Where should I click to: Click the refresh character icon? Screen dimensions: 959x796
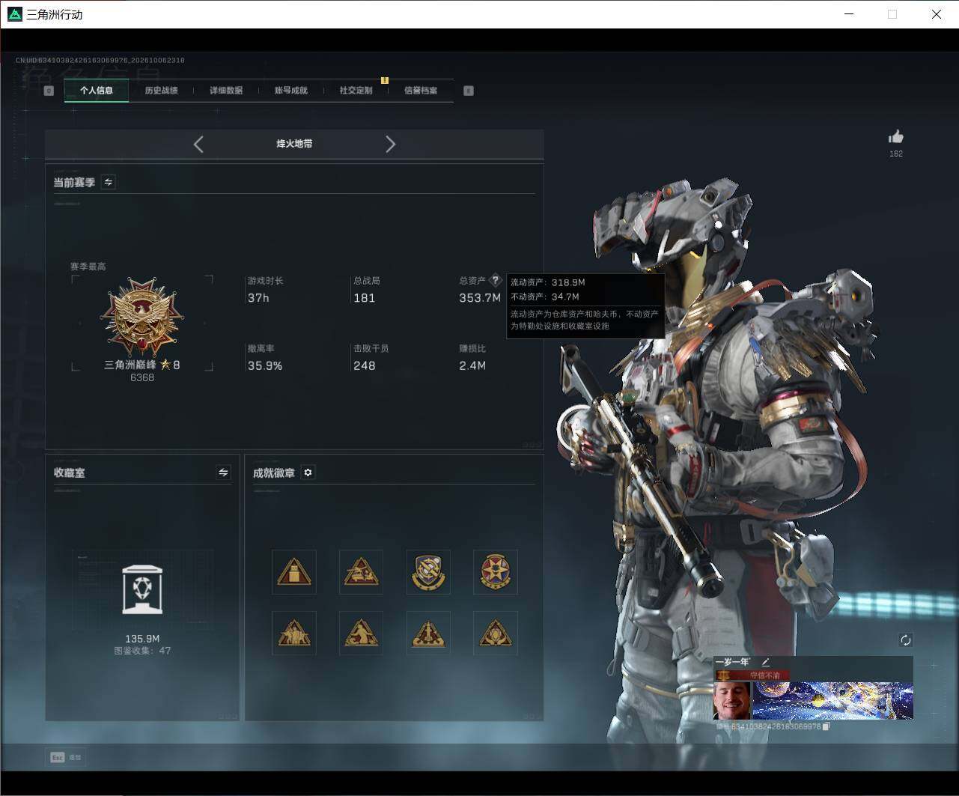coord(906,639)
